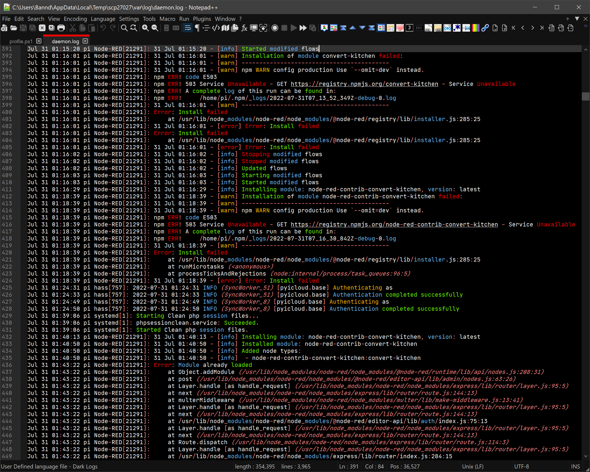
Task: Print the document with the printer icon
Action: [61, 28]
